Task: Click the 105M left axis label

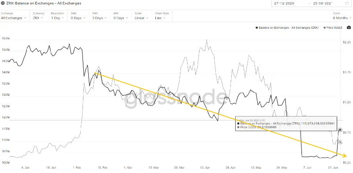Action: coord(5,151)
